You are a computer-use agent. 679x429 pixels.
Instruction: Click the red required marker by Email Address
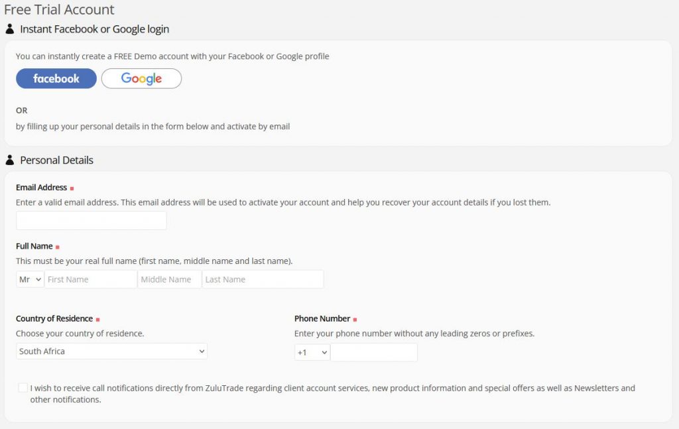(x=72, y=188)
